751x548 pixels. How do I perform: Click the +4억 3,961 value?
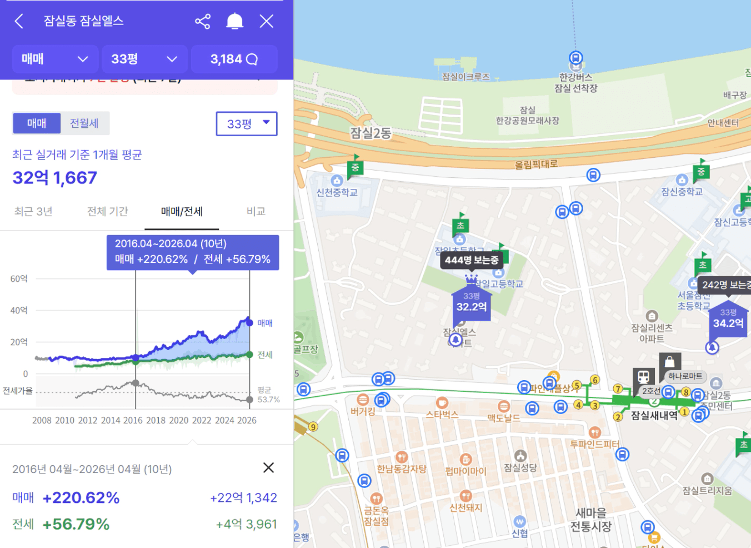coord(247,524)
